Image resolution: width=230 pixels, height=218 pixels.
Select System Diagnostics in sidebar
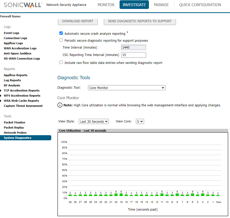pyautogui.click(x=25, y=138)
